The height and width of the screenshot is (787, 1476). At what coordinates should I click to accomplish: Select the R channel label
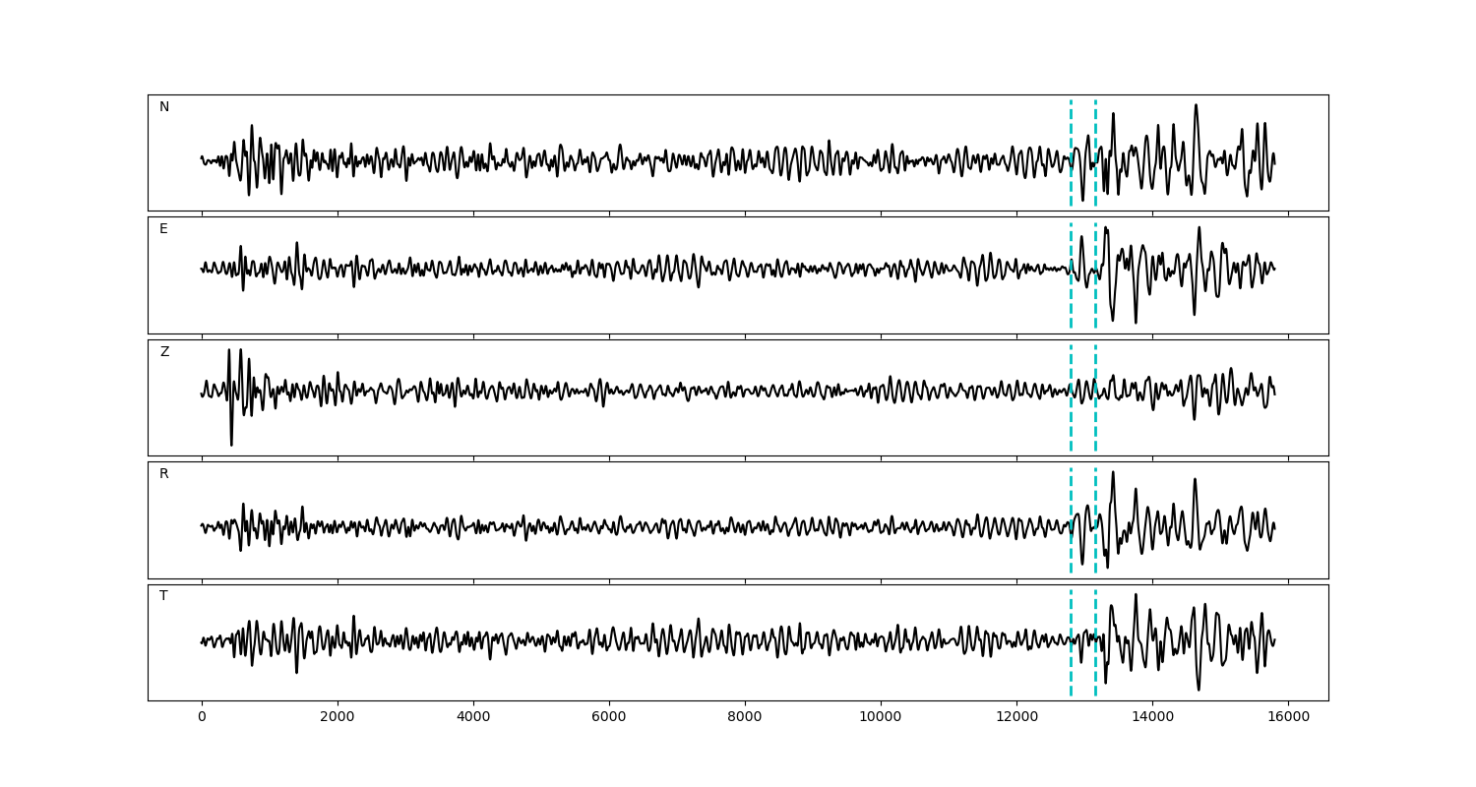(164, 474)
